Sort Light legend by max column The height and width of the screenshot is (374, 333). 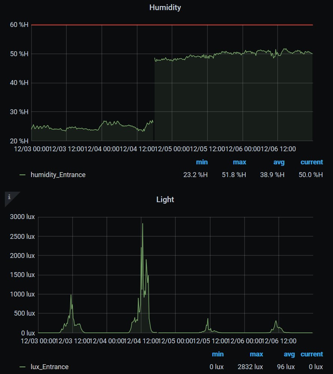(x=256, y=354)
